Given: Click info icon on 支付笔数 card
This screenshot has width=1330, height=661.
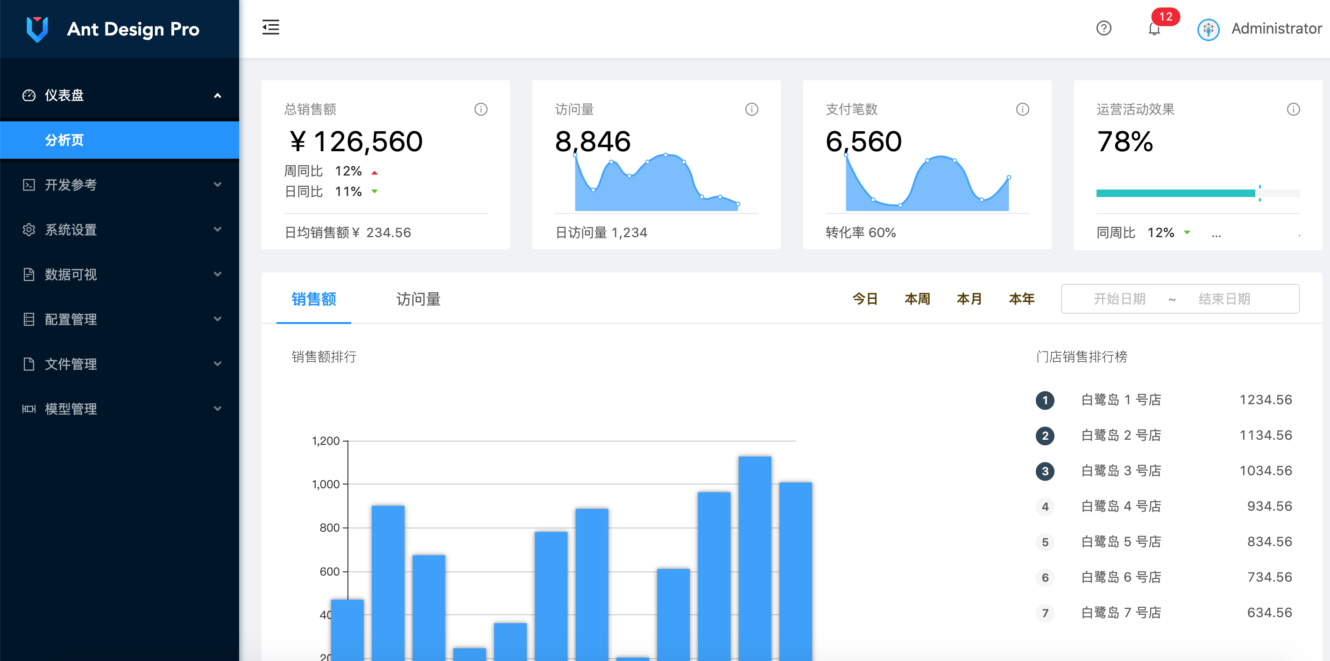Looking at the screenshot, I should coord(1022,109).
